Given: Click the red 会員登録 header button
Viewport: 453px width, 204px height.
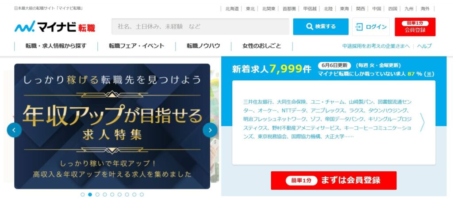Looking at the screenshot, I should click(x=415, y=27).
